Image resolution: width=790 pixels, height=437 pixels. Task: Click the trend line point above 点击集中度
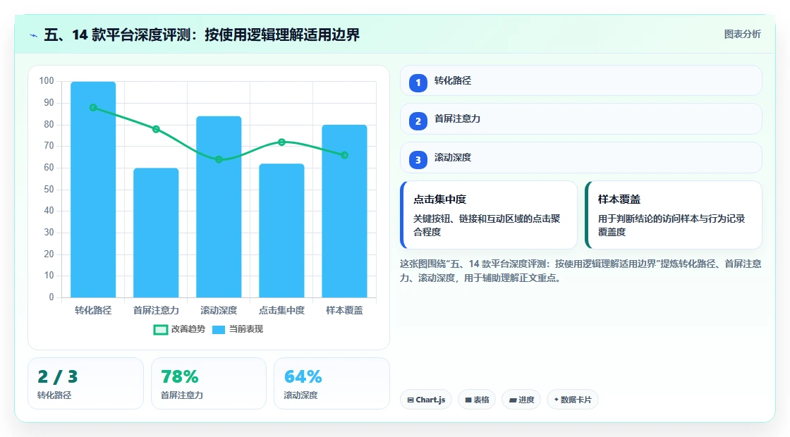click(x=281, y=142)
